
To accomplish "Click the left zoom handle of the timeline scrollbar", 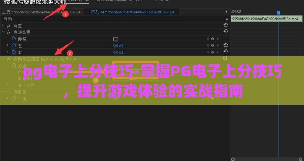I will coord(233,159).
